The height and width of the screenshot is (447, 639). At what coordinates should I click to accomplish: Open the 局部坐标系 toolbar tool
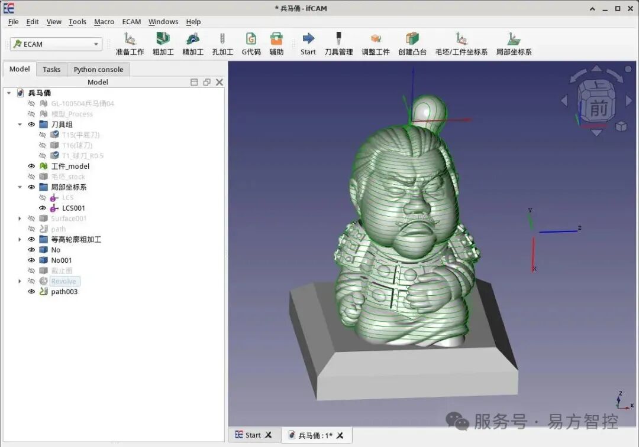point(514,44)
